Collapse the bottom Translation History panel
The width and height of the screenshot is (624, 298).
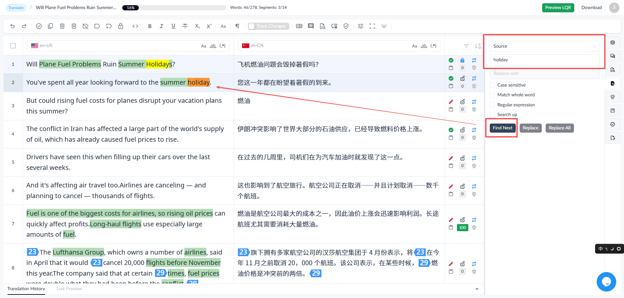[x=477, y=289]
